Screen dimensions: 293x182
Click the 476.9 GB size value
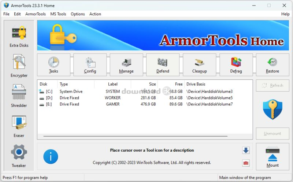click(x=148, y=104)
